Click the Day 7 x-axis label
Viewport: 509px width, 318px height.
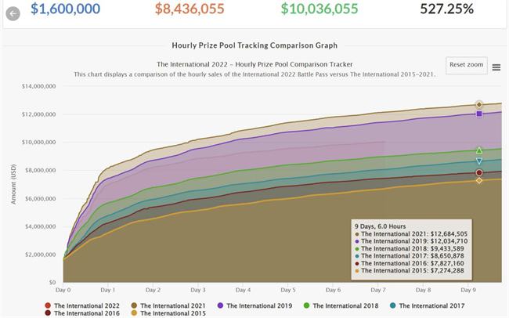pyautogui.click(x=378, y=290)
